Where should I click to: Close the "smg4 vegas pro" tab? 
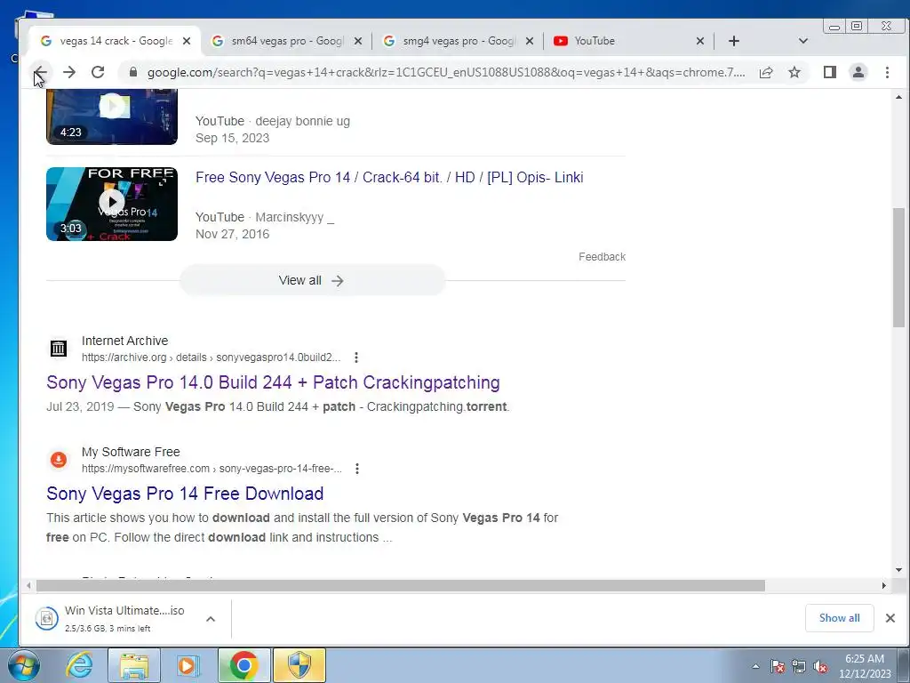[530, 41]
